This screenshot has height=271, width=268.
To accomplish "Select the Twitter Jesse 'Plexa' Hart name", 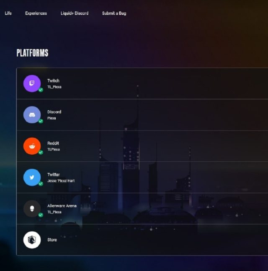I will click(61, 181).
